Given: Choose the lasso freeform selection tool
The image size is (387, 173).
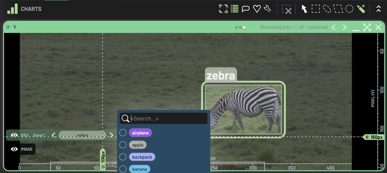Looking at the screenshot, I should (327, 9).
